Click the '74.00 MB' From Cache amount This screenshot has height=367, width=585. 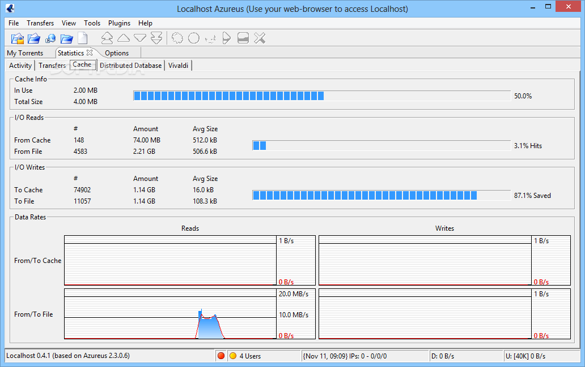(x=147, y=140)
